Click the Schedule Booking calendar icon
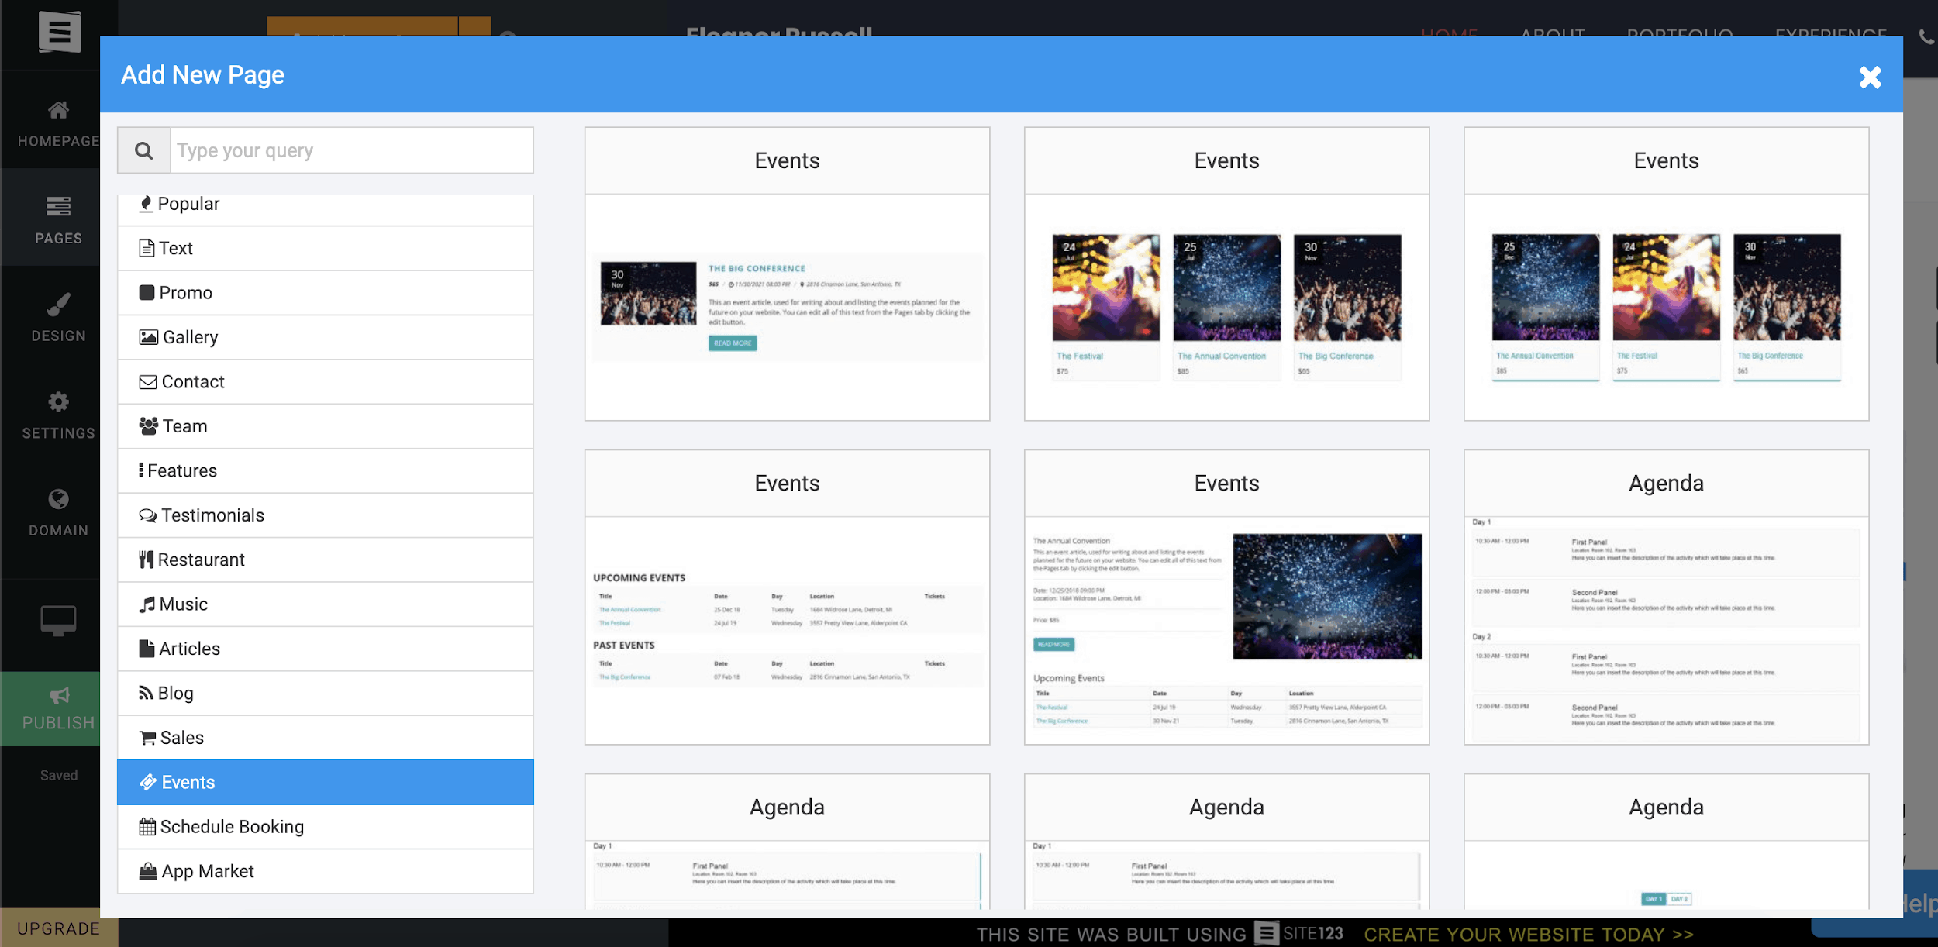The image size is (1938, 947). click(x=147, y=827)
